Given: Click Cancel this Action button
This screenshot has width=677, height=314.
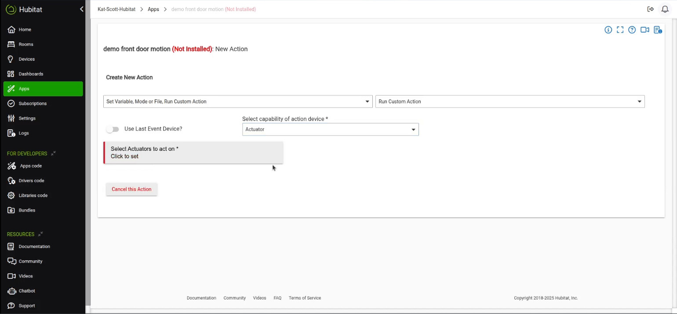Looking at the screenshot, I should tap(131, 189).
